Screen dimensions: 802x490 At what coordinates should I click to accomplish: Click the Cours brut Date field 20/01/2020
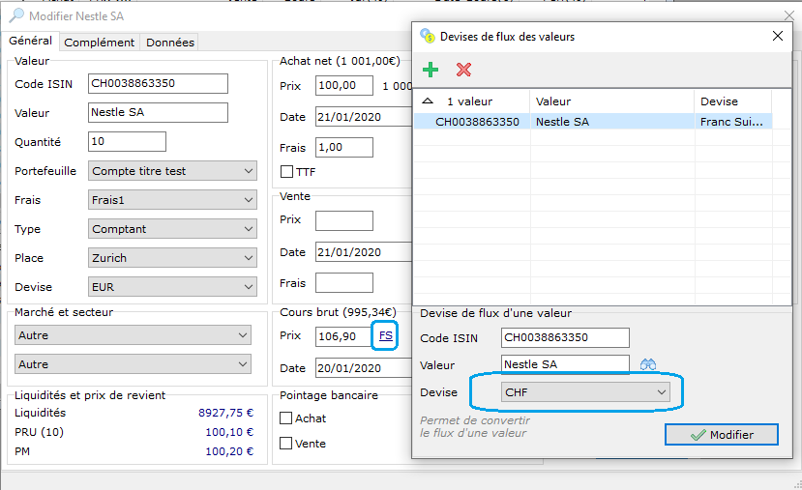click(363, 368)
